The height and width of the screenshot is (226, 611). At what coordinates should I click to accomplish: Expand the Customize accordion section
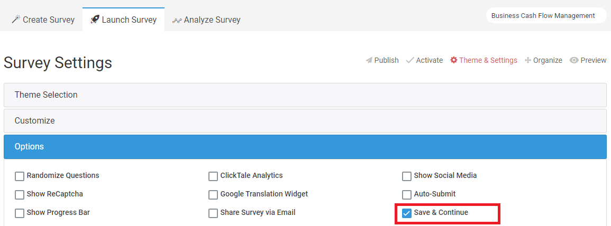point(305,120)
